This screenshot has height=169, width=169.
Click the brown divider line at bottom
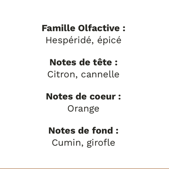coord(84,168)
